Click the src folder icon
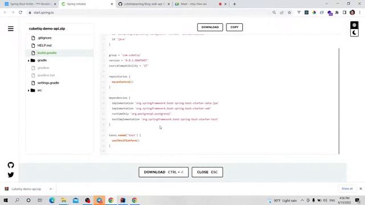The width and height of the screenshot is (365, 205). pyautogui.click(x=33, y=90)
